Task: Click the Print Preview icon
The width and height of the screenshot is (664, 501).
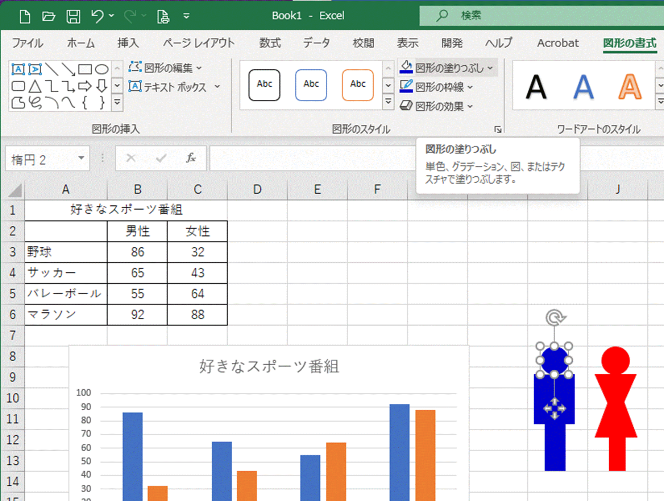Action: pos(163,16)
